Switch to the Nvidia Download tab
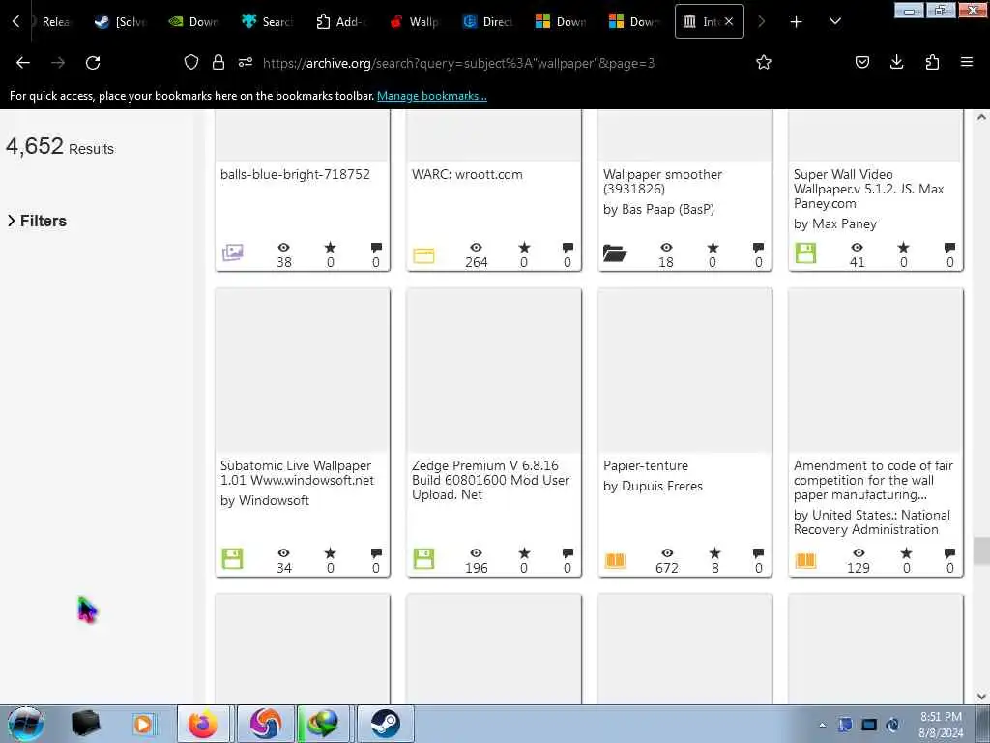The image size is (990, 743). click(193, 21)
